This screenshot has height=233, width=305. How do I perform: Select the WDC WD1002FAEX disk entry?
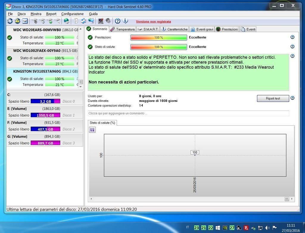37,51
